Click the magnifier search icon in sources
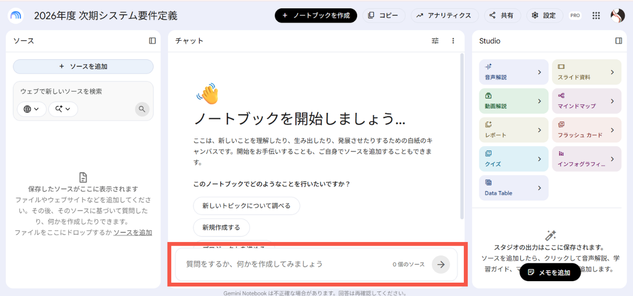Image resolution: width=633 pixels, height=296 pixels. [142, 109]
